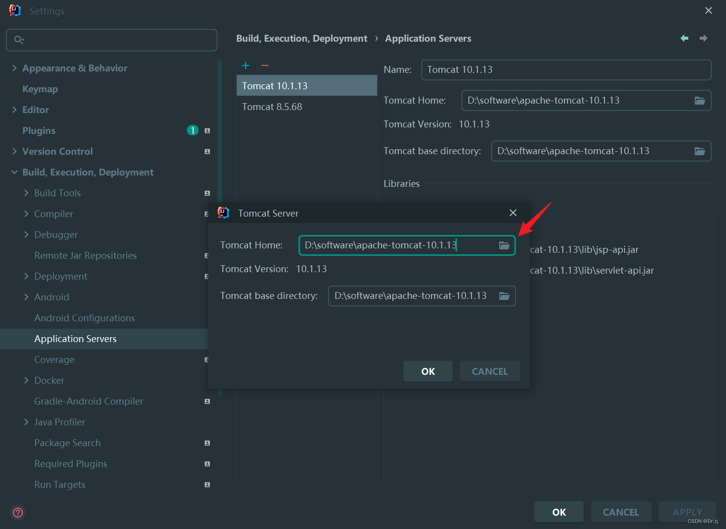The width and height of the screenshot is (726, 529).
Task: Add a new application server with plus icon
Action: coord(246,65)
